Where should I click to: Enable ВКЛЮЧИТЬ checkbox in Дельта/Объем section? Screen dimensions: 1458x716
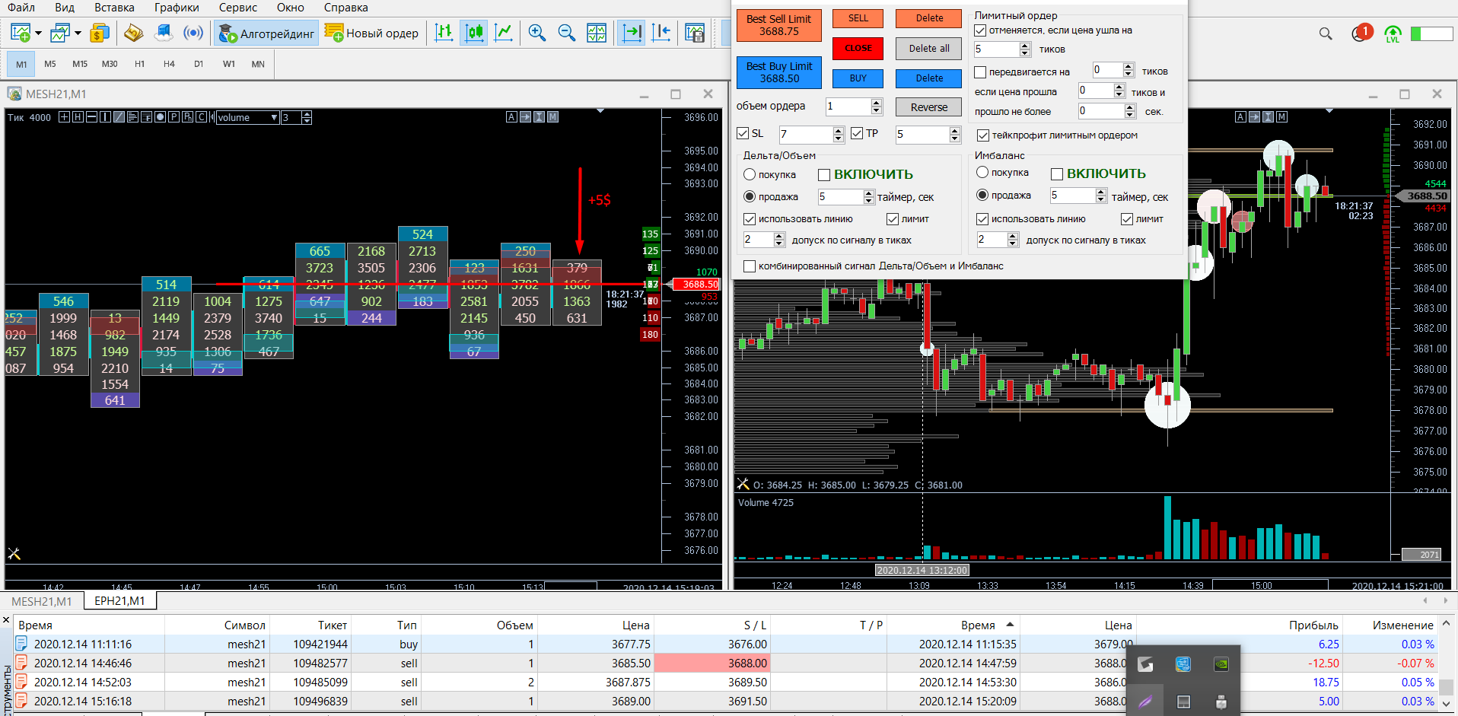click(x=824, y=175)
